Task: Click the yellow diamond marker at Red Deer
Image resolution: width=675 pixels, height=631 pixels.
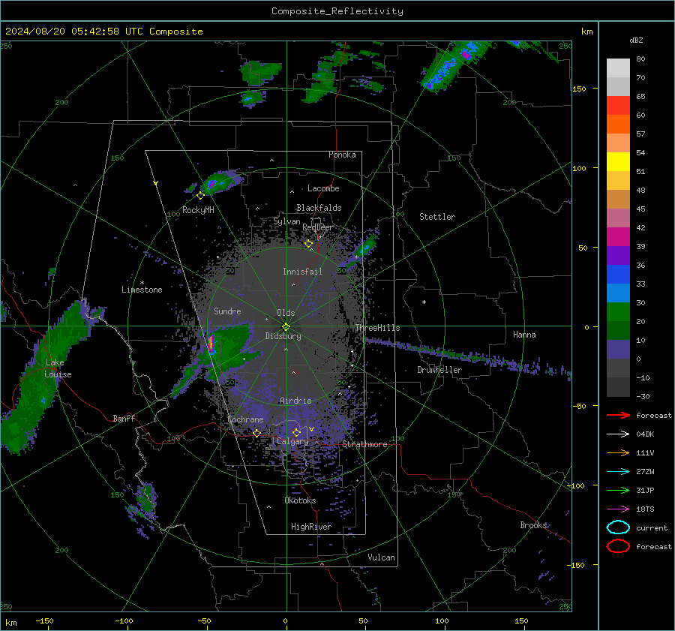Action: coord(308,244)
